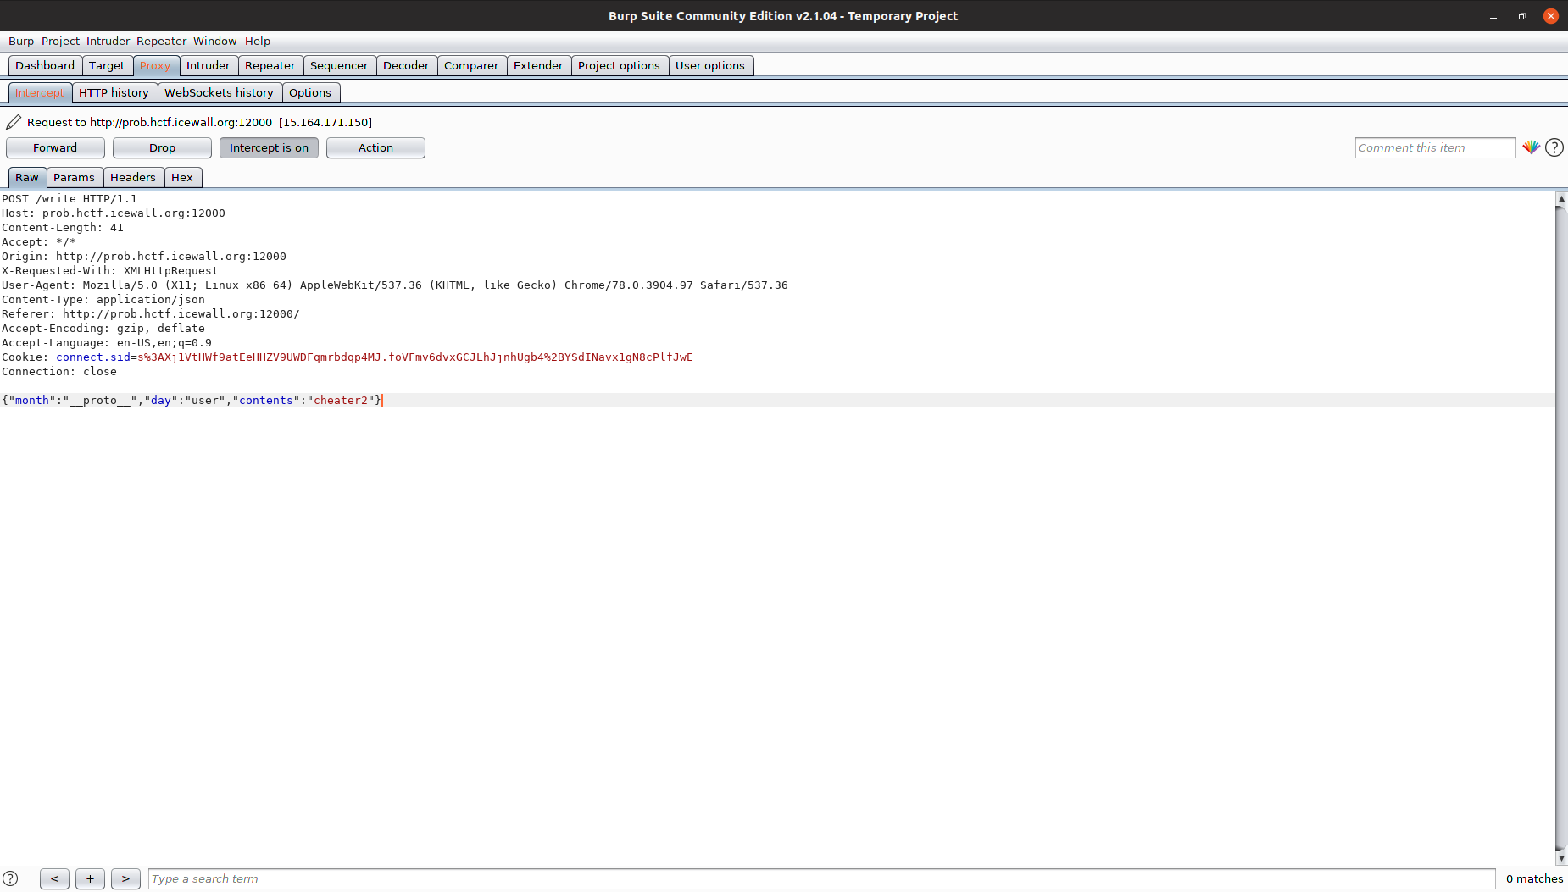The image size is (1568, 892).
Task: Select the Raw request view tab
Action: 27,177
